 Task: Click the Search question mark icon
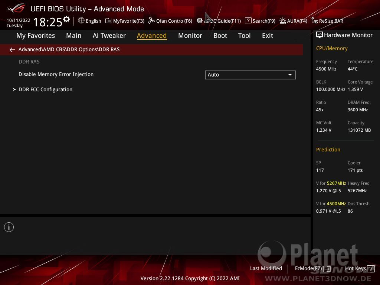pyautogui.click(x=248, y=21)
